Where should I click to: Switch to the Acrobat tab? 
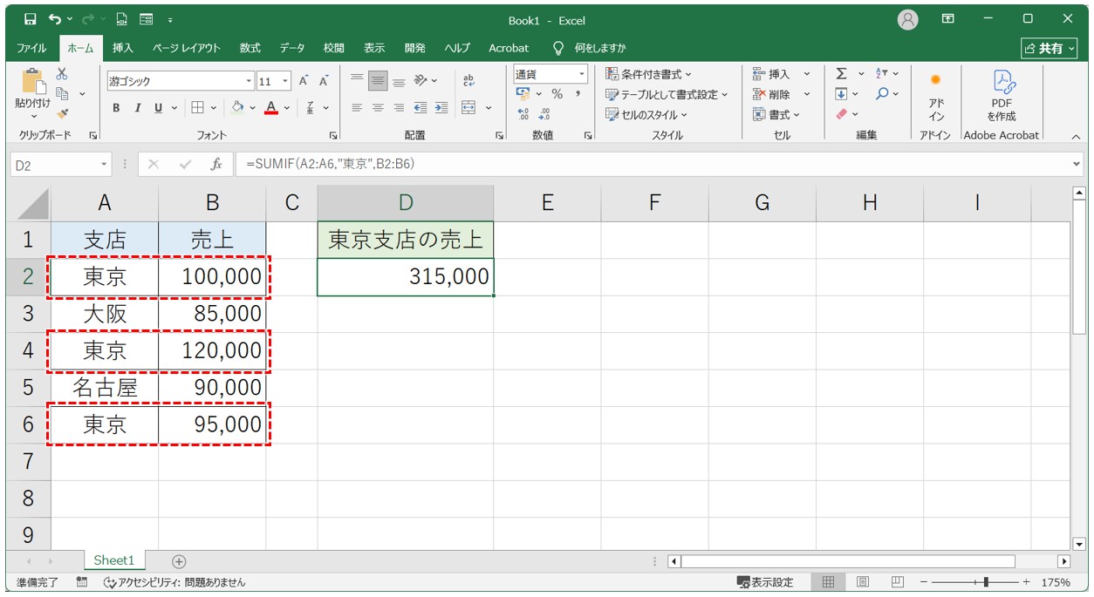(x=509, y=48)
